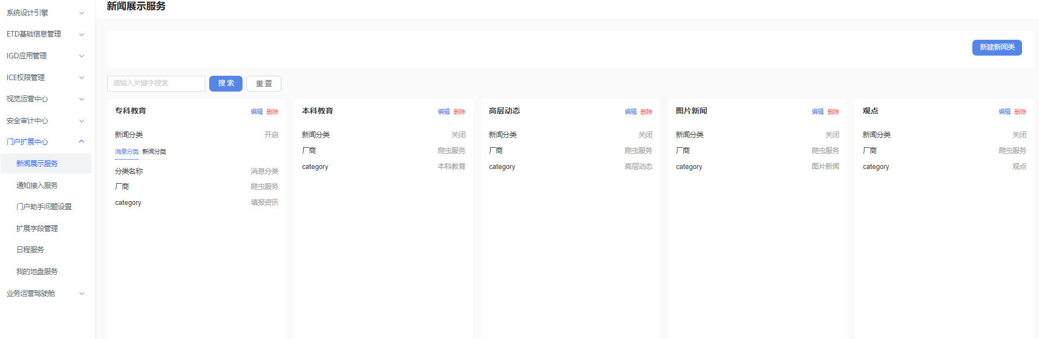Edit the 观点 news card
The width and height of the screenshot is (1039, 339).
[x=1004, y=112]
